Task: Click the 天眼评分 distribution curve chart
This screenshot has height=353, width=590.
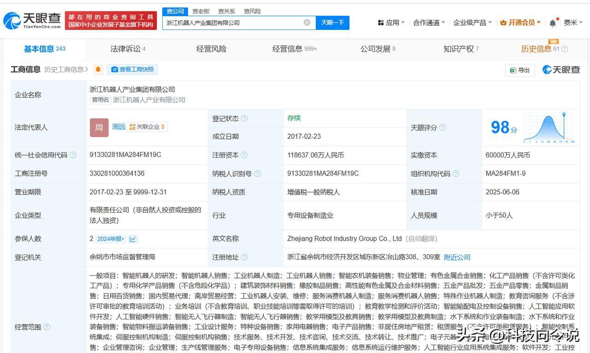Action: [x=549, y=127]
